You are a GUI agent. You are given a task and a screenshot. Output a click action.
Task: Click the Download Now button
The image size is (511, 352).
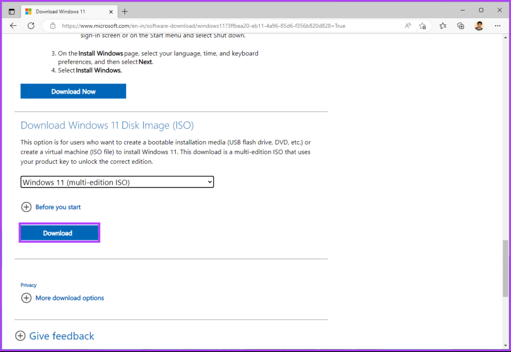(73, 91)
